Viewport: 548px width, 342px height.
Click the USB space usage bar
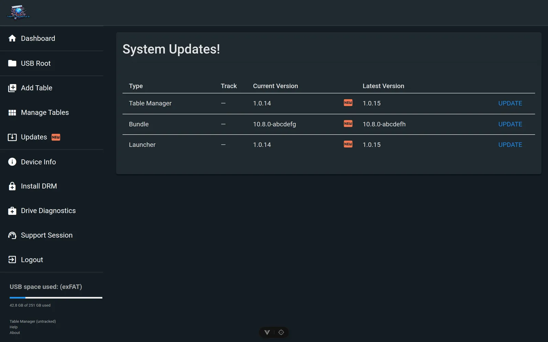(x=56, y=298)
